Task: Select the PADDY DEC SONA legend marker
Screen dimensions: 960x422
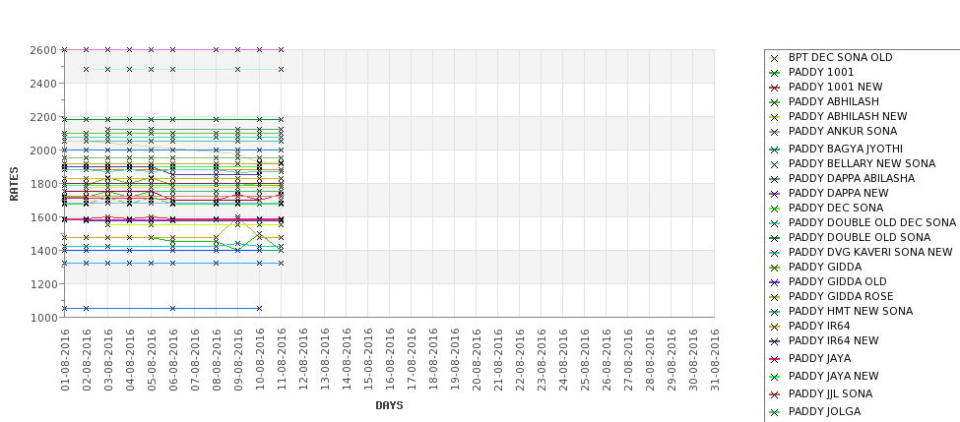Action: (775, 209)
